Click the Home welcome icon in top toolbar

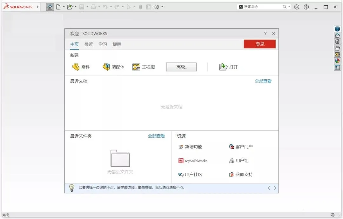[50, 7]
